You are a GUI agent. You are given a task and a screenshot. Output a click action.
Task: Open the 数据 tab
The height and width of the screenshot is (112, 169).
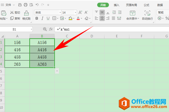pyautogui.click(x=160, y=5)
